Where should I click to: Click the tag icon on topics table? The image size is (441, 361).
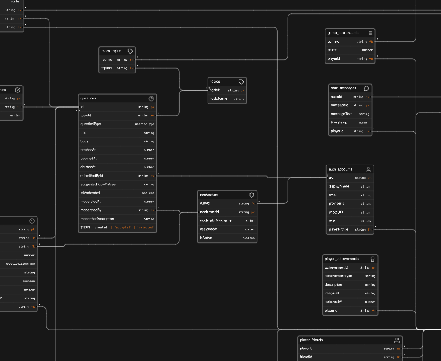241,81
